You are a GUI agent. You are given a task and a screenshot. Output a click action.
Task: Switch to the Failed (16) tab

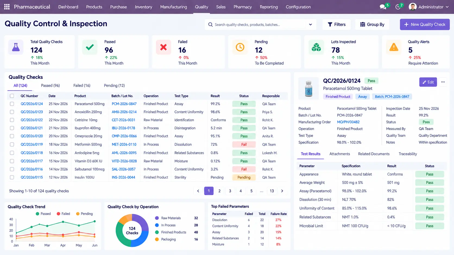click(x=82, y=86)
